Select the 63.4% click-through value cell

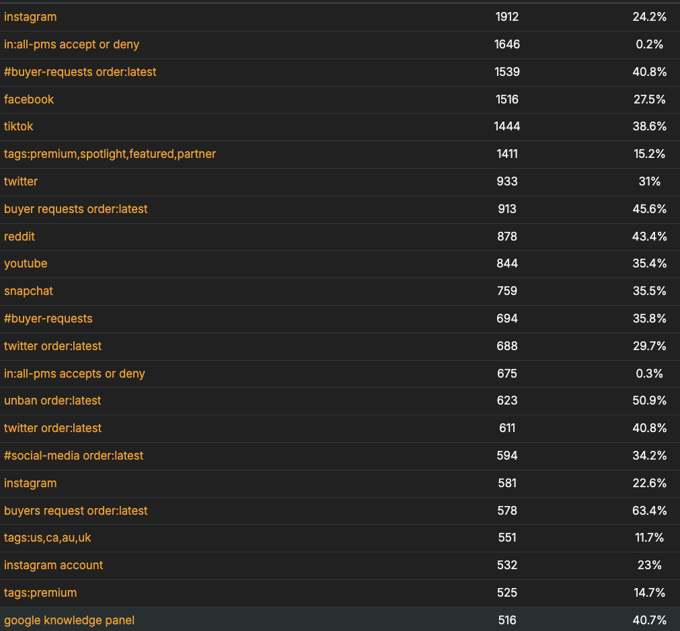pos(649,511)
